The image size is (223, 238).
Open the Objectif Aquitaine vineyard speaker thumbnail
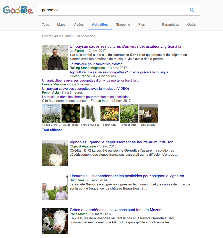(55, 153)
